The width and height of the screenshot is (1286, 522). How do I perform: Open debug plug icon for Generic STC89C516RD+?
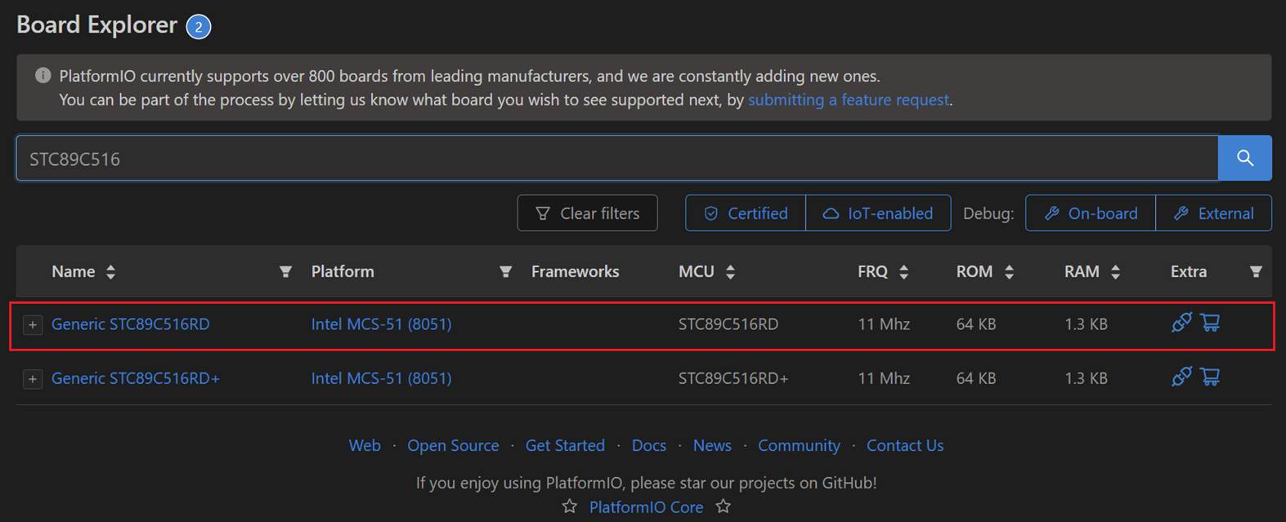click(1181, 377)
